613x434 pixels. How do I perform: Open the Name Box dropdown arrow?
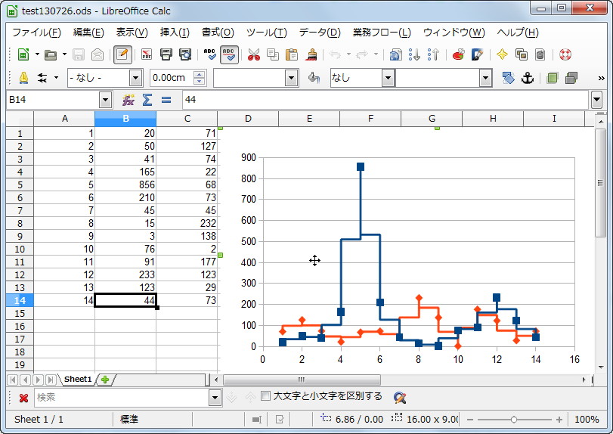click(x=105, y=100)
